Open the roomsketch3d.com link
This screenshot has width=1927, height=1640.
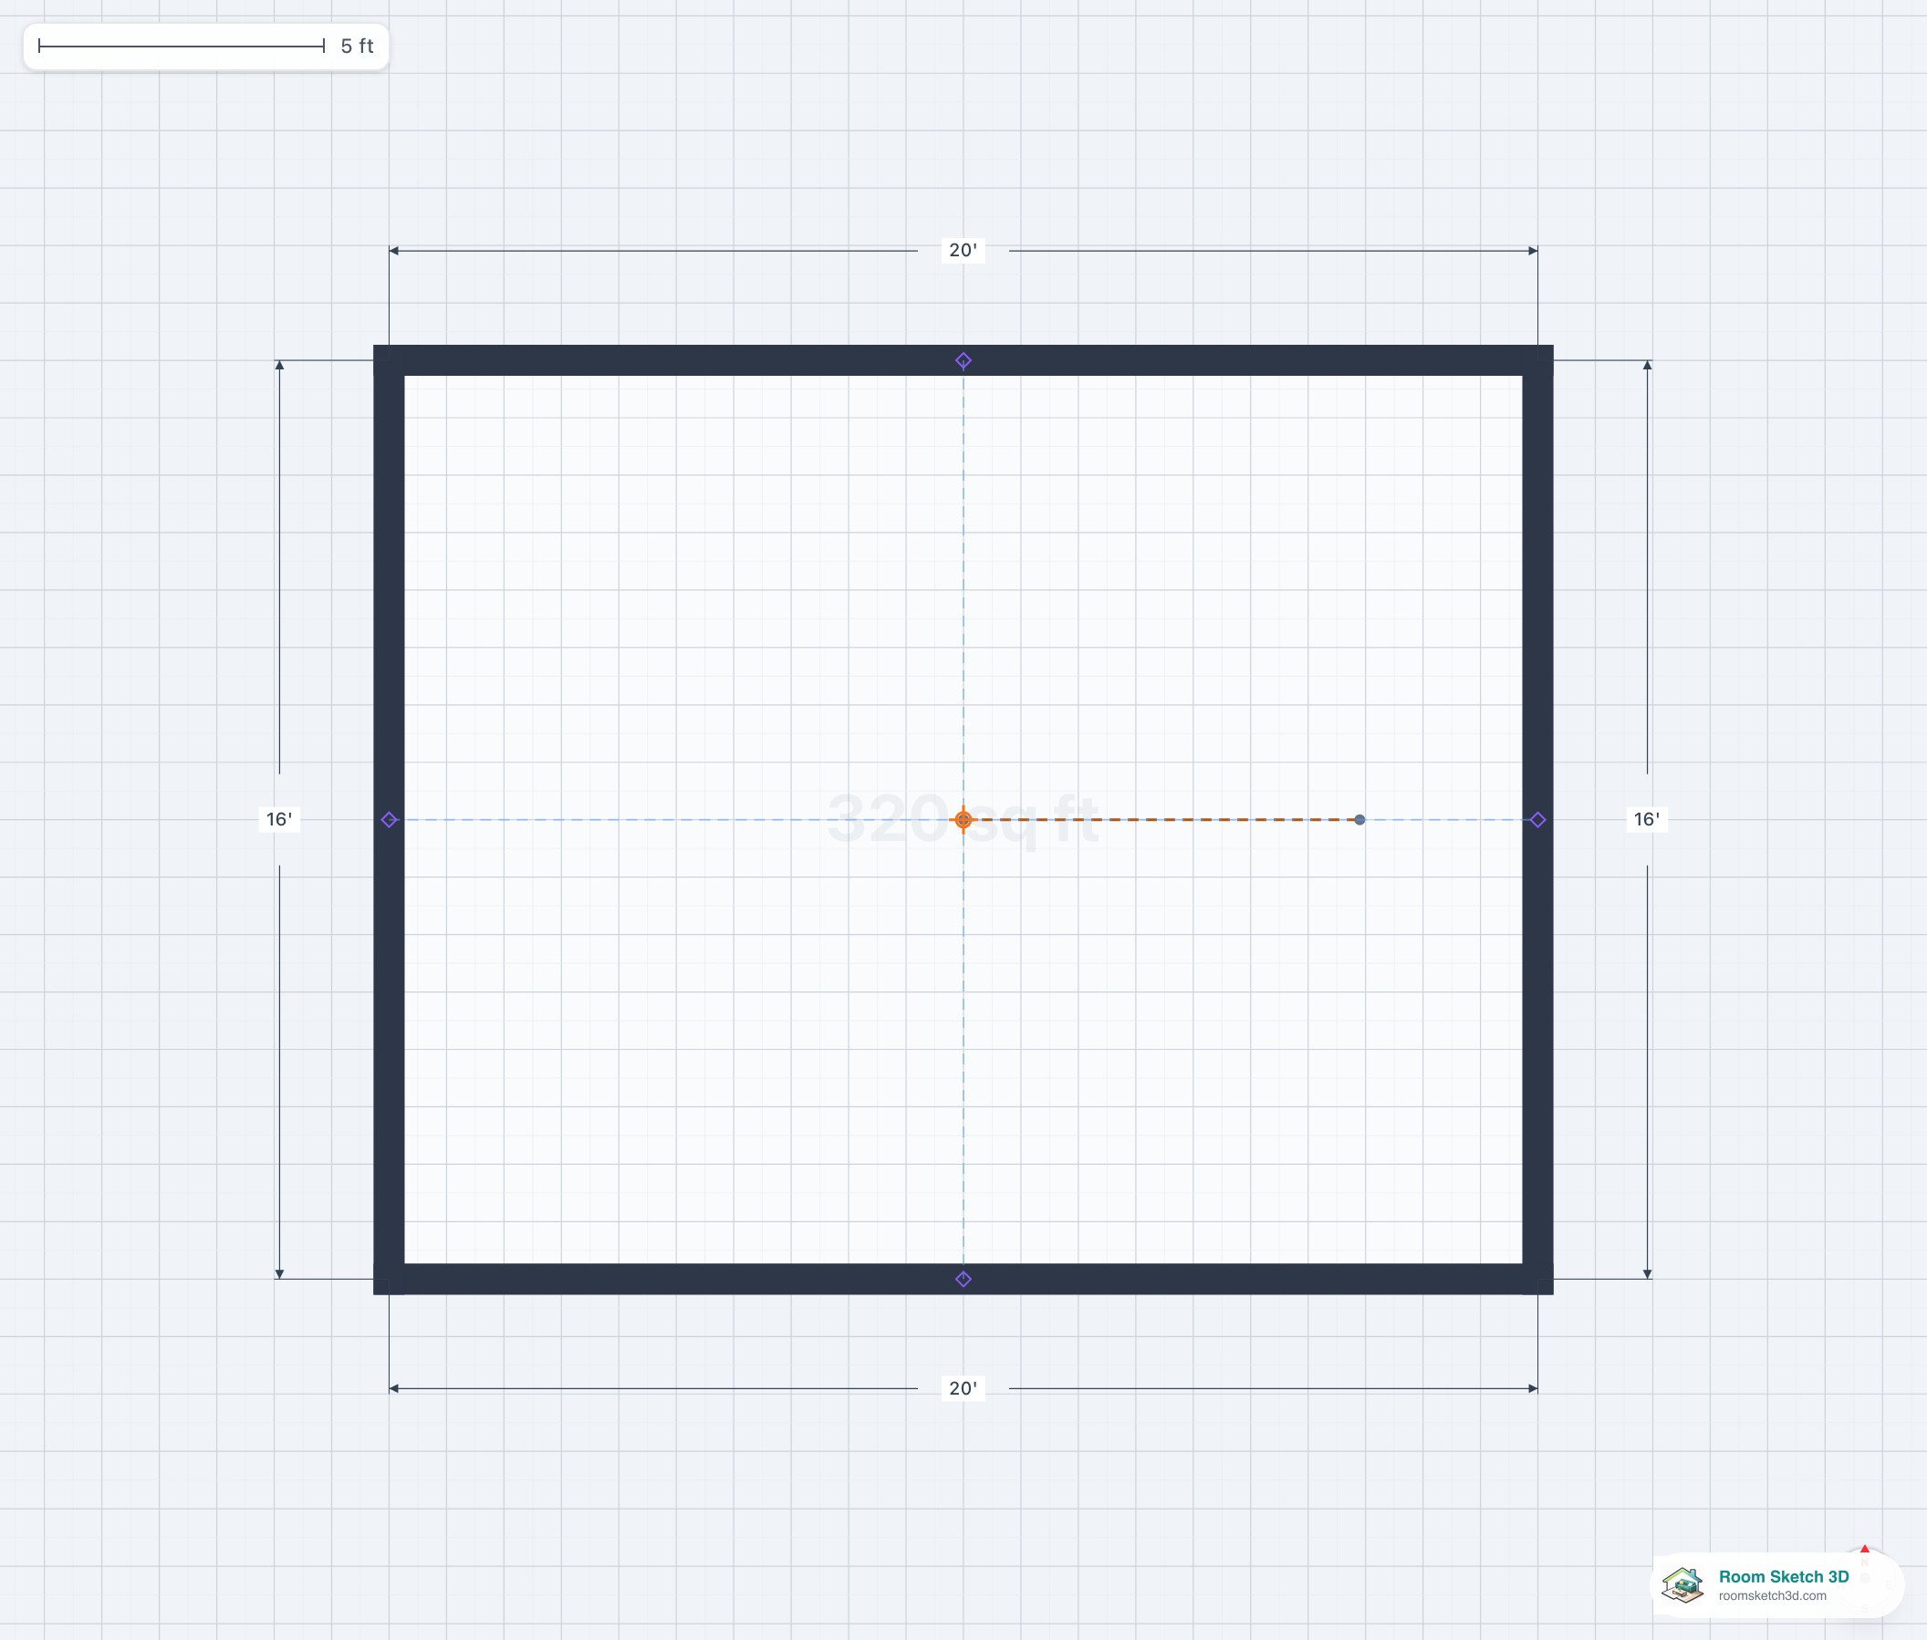[x=1773, y=1595]
